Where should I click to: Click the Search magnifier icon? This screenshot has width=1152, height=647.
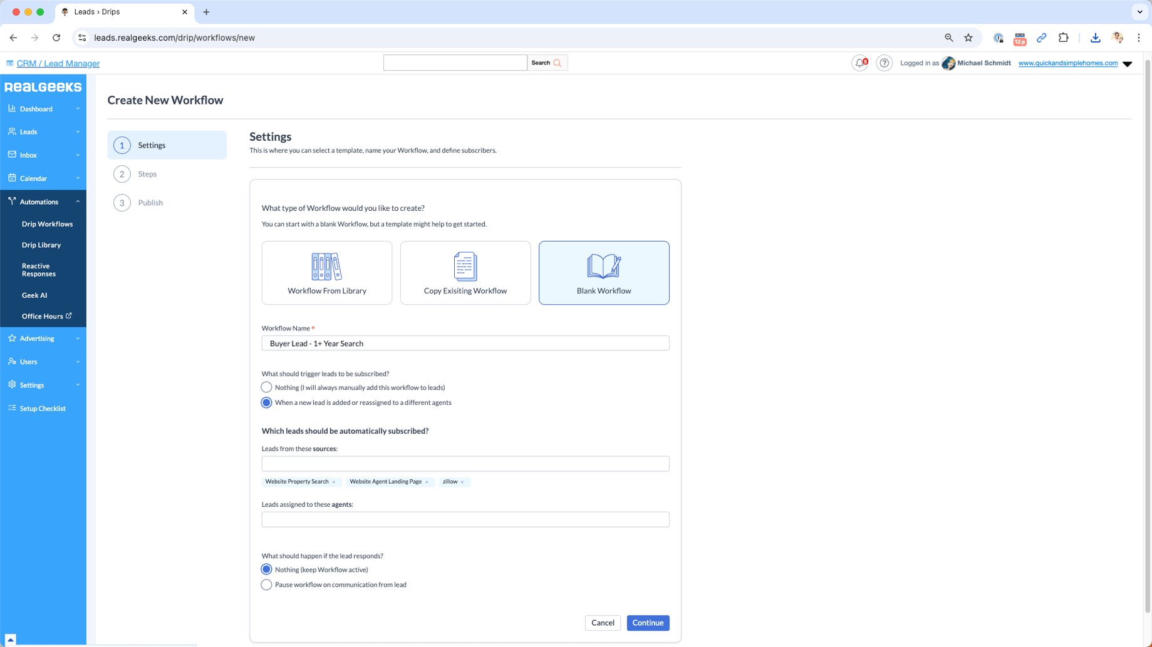pyautogui.click(x=558, y=63)
